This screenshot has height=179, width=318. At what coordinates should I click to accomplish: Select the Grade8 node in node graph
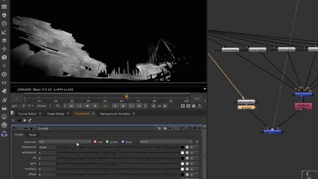(246, 107)
